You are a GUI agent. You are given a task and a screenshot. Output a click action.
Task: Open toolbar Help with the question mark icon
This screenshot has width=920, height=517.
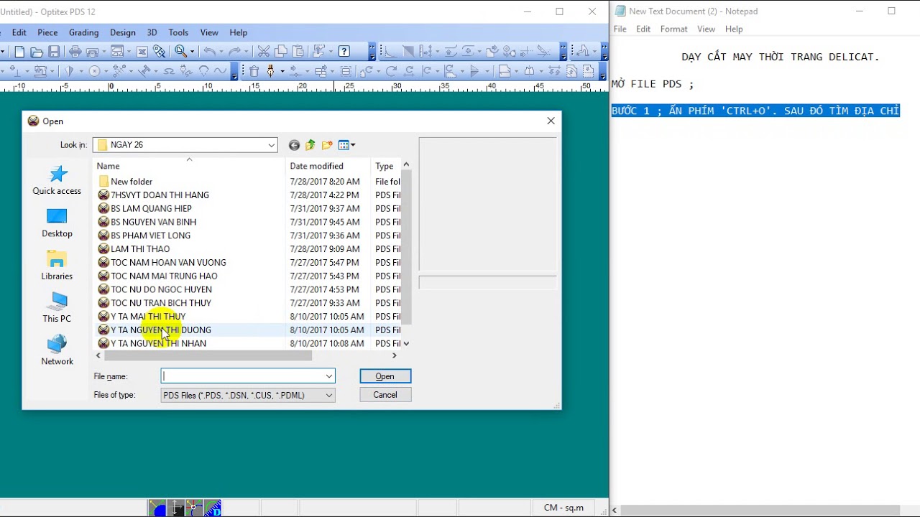[344, 52]
